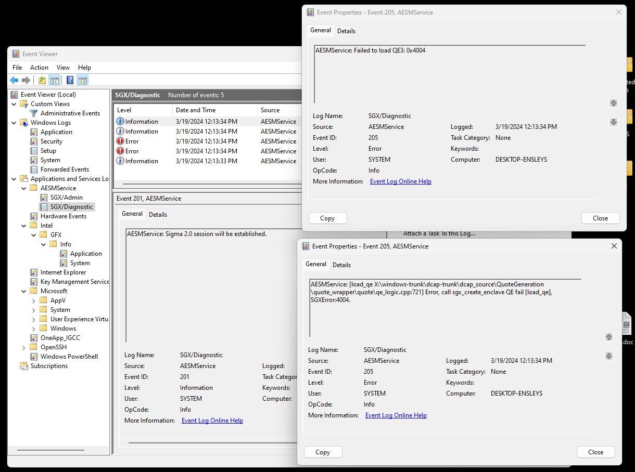Screen dimensions: 635x472
Task: Toggle the Show/Hide Console Tree toolbar icon
Action: click(54, 80)
